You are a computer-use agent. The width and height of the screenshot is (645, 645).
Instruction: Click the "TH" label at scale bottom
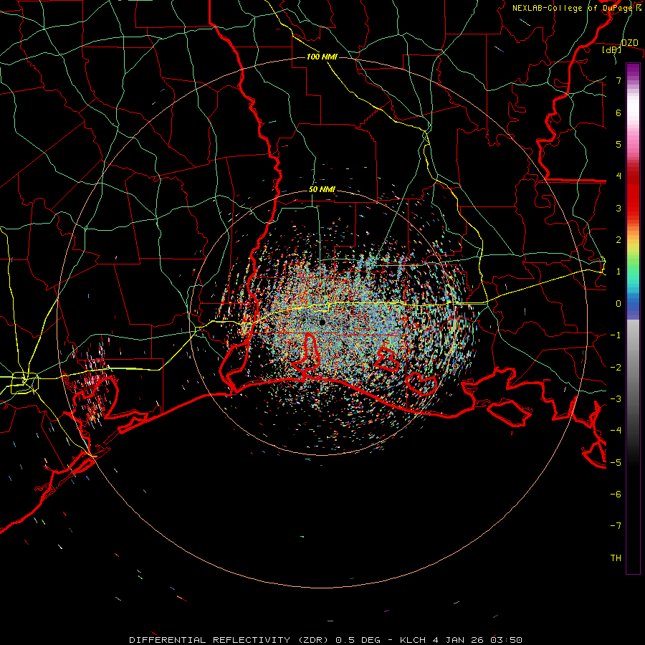pos(616,558)
